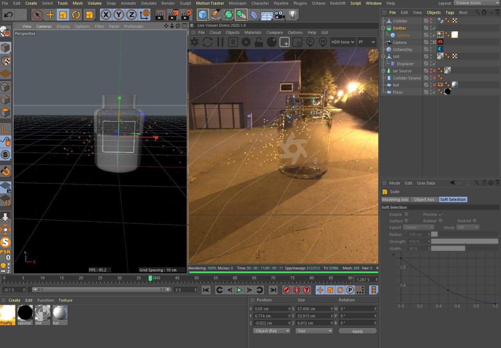This screenshot has width=501, height=348.
Task: Select the OctaneSky object in tree
Action: 402,50
